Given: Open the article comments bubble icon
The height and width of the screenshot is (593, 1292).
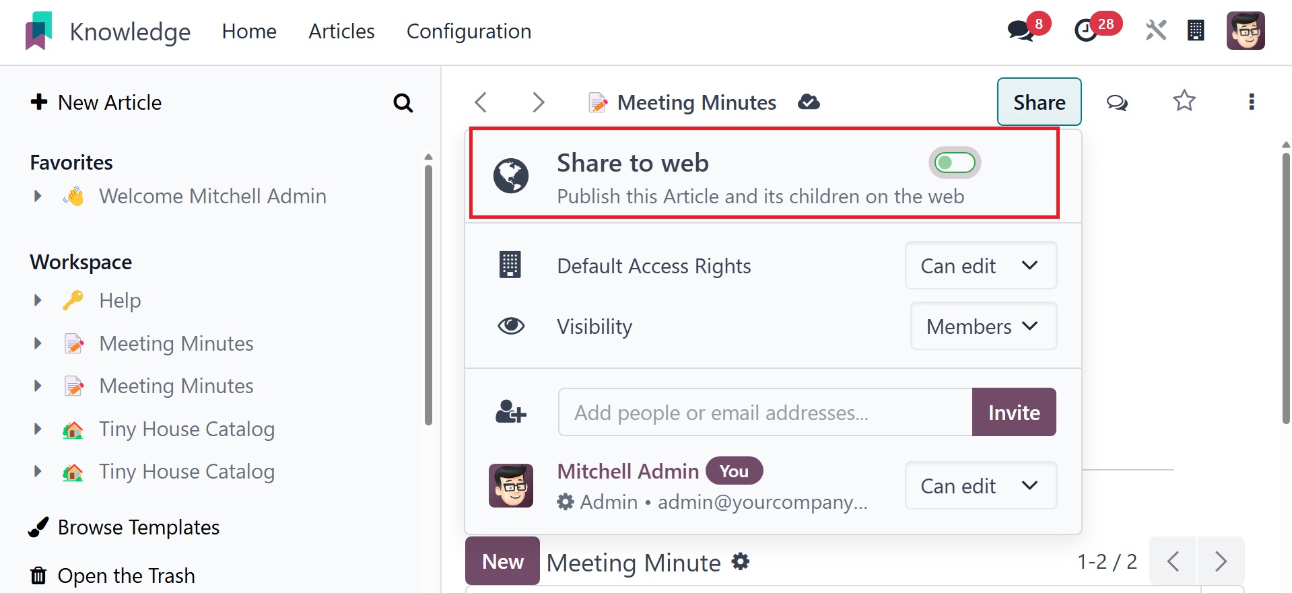Looking at the screenshot, I should tap(1117, 102).
